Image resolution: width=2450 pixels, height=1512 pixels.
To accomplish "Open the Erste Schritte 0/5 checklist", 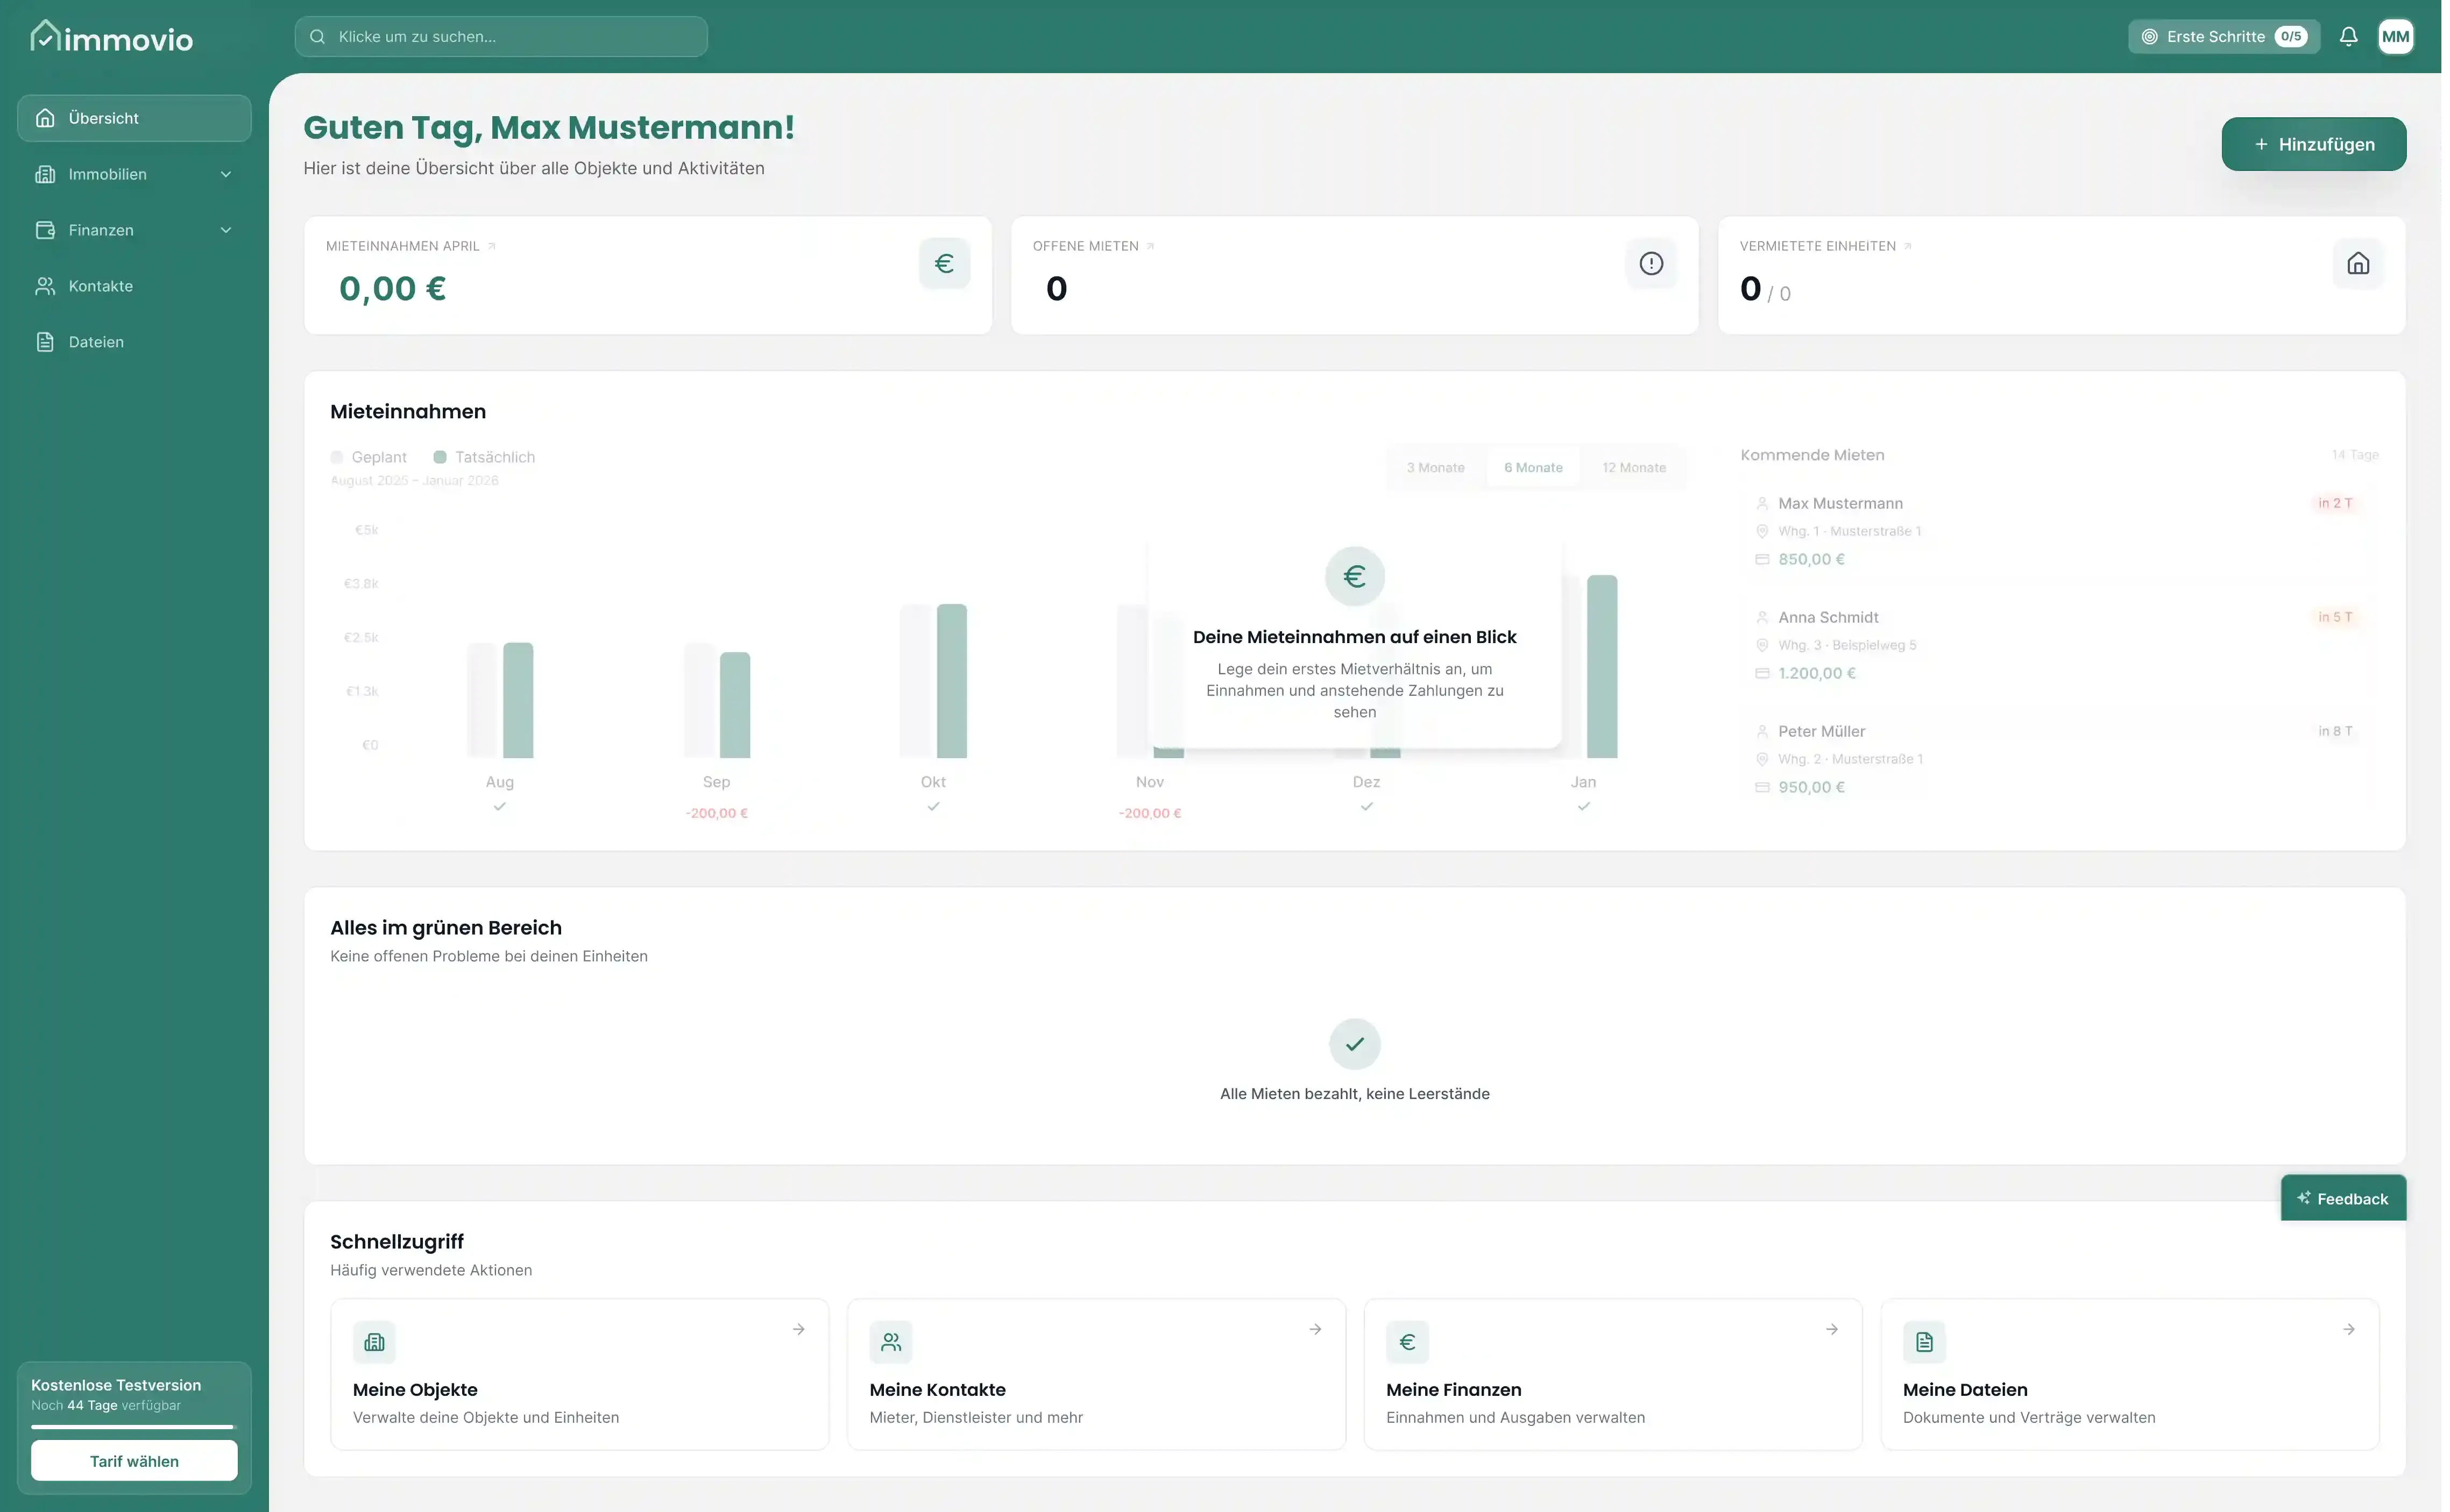I will (2223, 37).
